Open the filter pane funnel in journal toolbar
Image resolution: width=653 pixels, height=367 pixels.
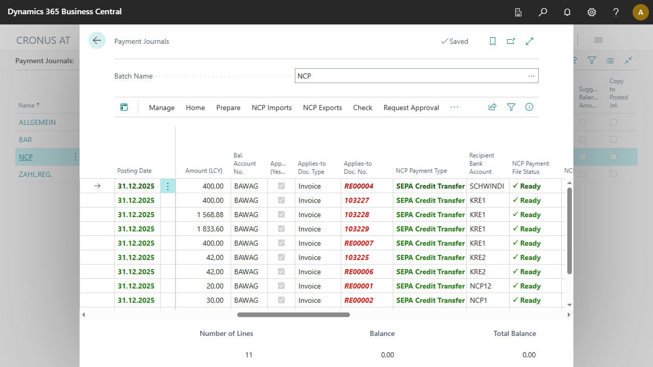[x=511, y=107]
